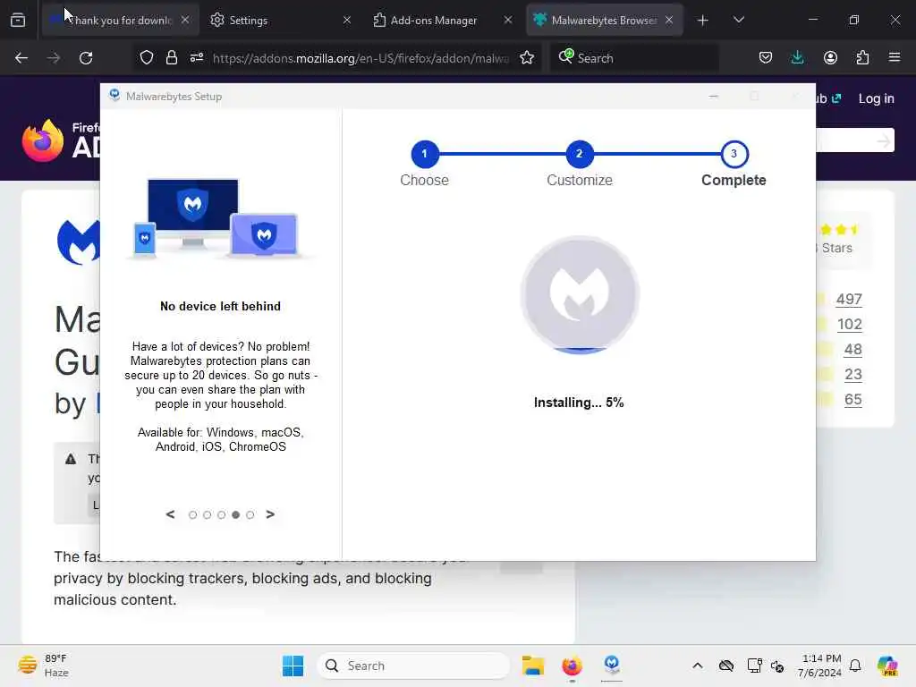Open Malwarebytes Setup taskbar icon

pos(612,665)
